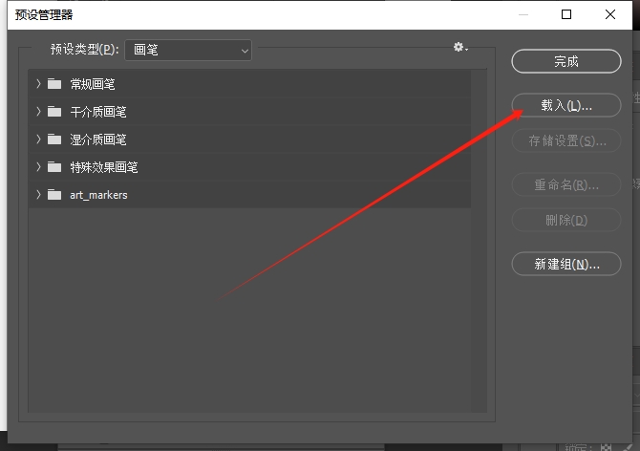The width and height of the screenshot is (640, 451).
Task: Click the art_markers folder icon
Action: (x=54, y=195)
